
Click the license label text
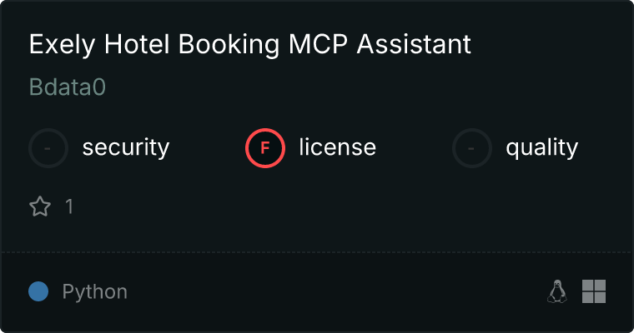(337, 148)
